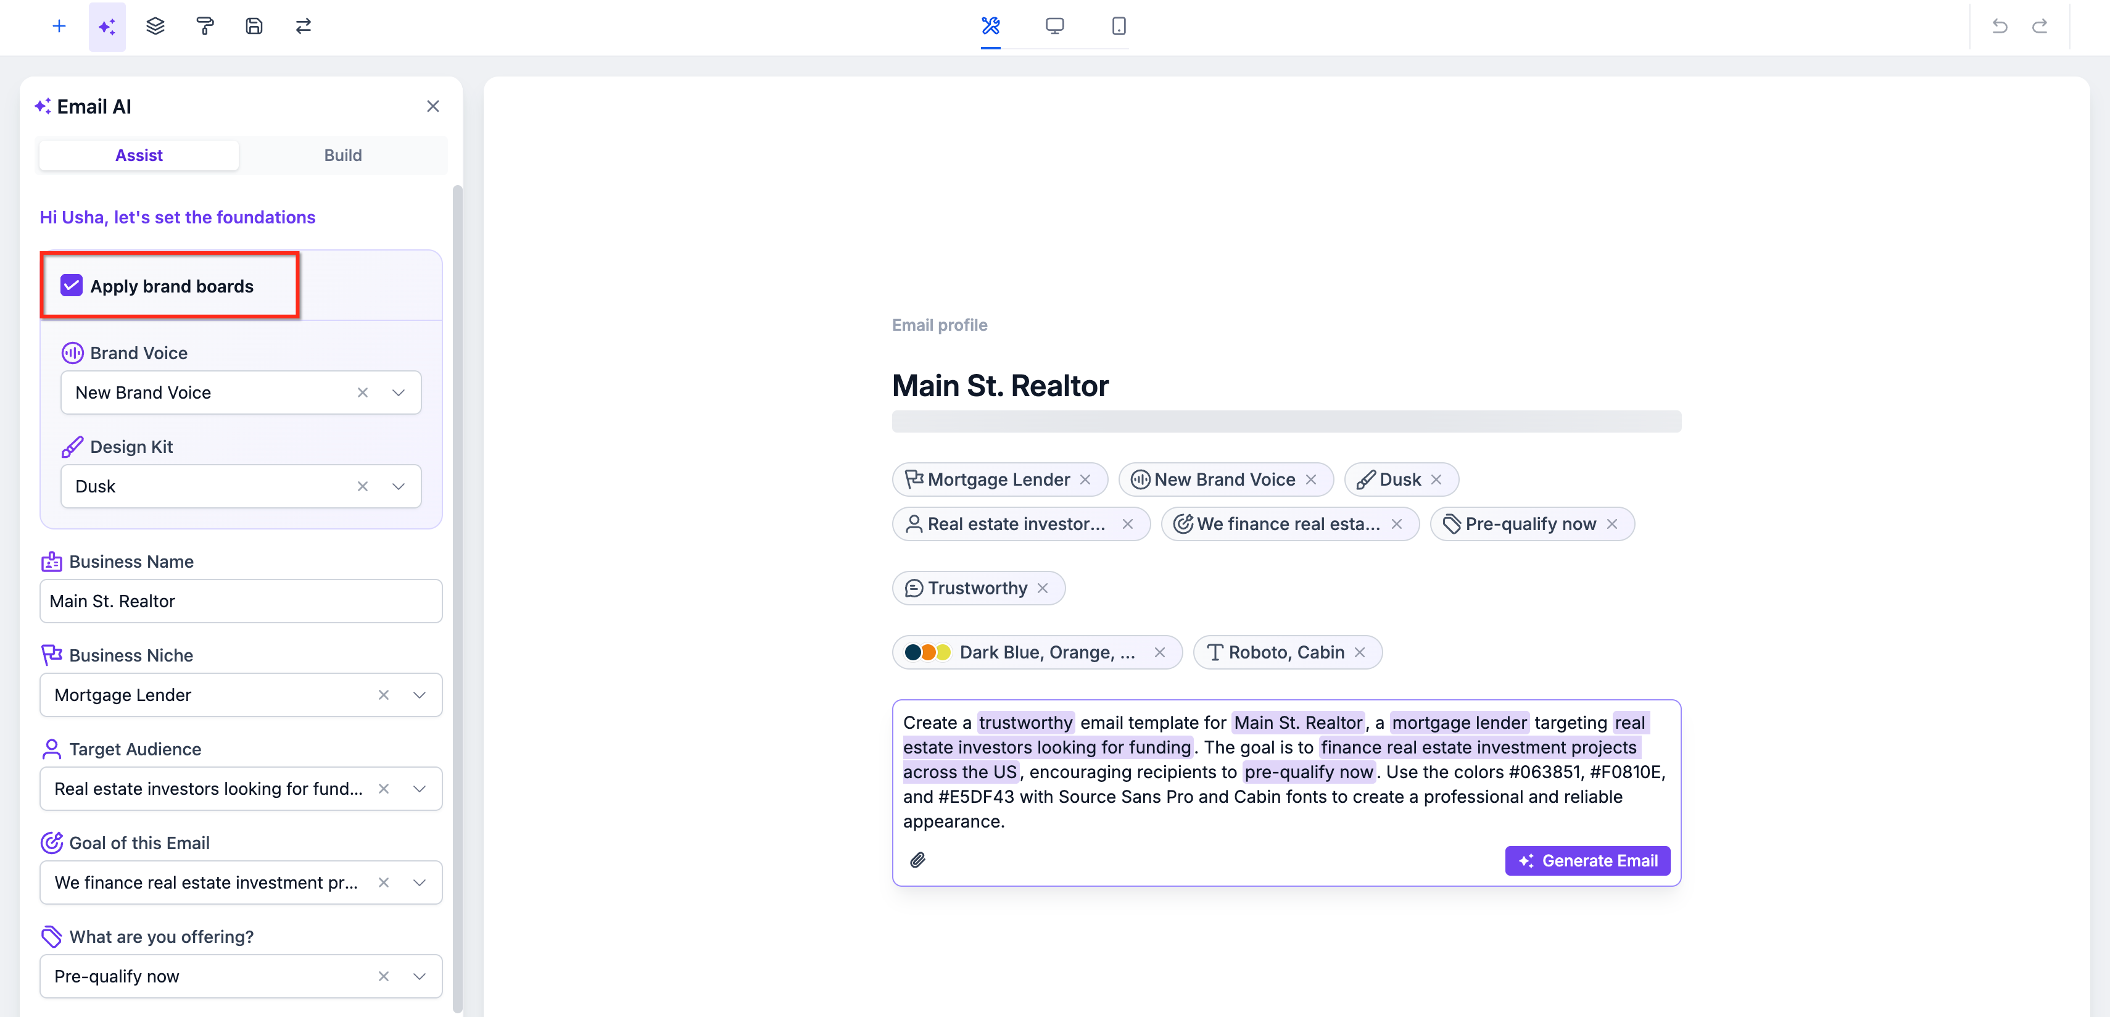Click the undo arrow icon
Screen dimensions: 2110x1017
pyautogui.click(x=2000, y=26)
